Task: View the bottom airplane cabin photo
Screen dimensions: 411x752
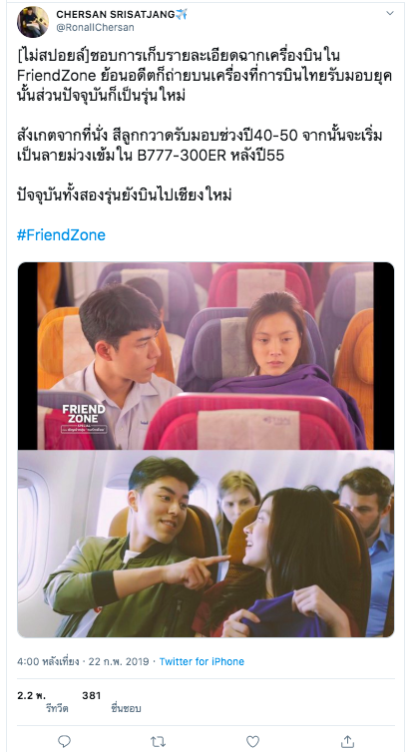Action: tap(205, 544)
